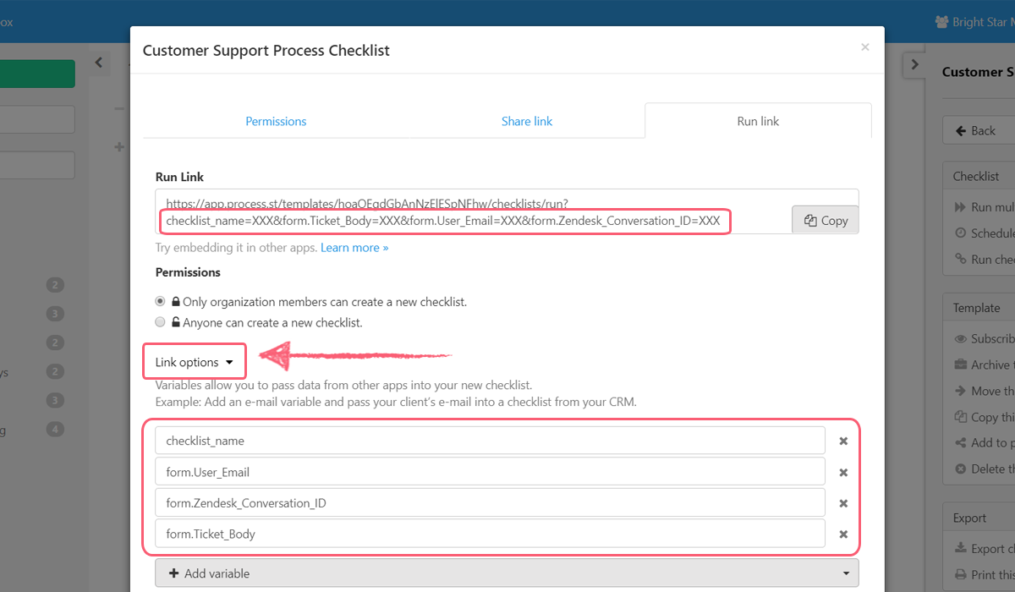Click the Copy this template icon
This screenshot has width=1015, height=592.
960,416
